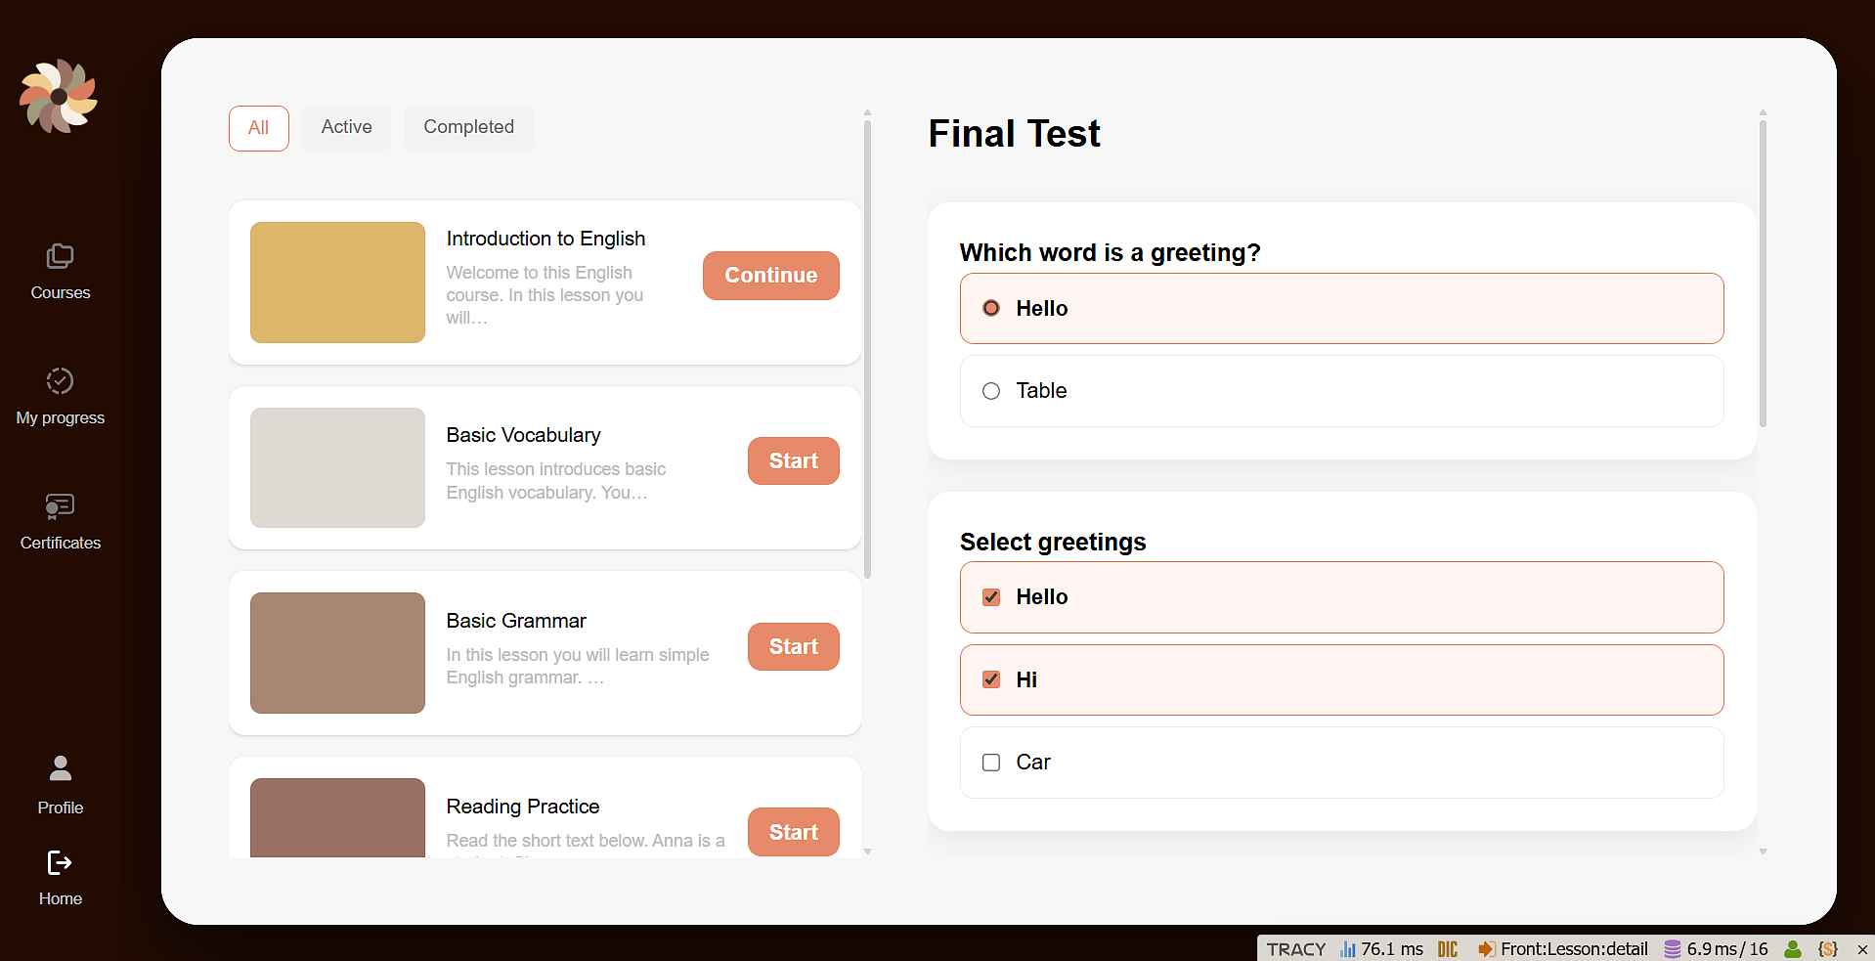The height and width of the screenshot is (961, 1875).
Task: Check the Car checkbox
Action: [991, 763]
